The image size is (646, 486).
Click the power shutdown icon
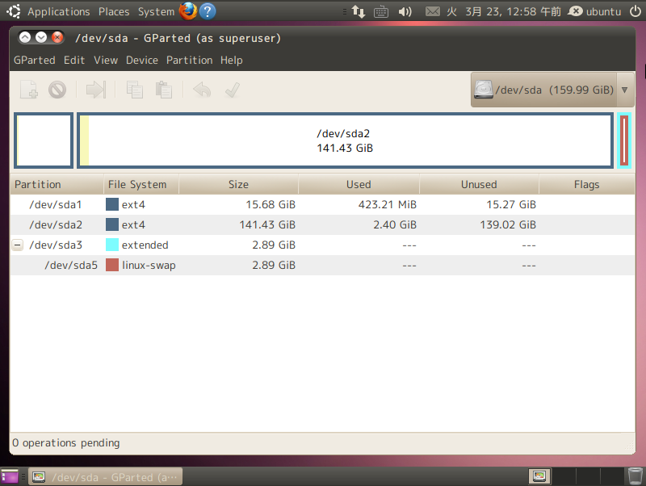tap(636, 11)
